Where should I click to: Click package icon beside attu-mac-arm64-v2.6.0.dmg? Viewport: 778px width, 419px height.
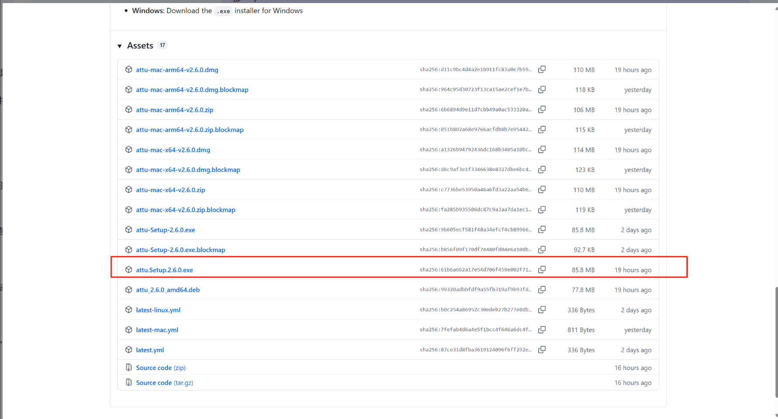tap(129, 69)
